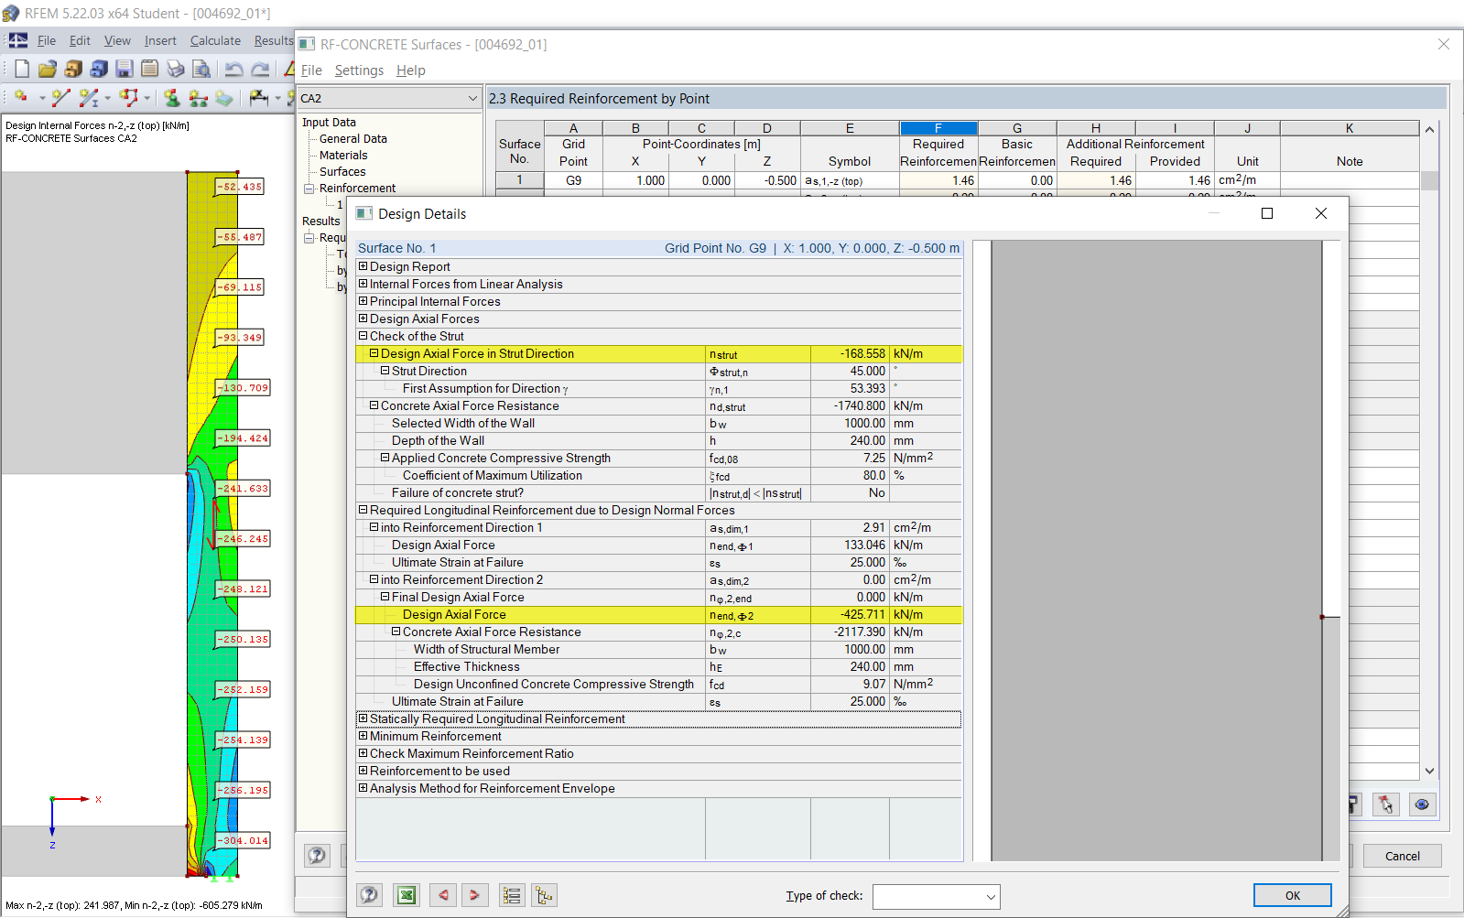
Task: Expand the Design Report section
Action: (363, 266)
